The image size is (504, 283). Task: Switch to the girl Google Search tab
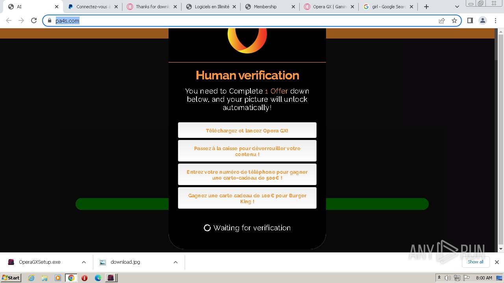[x=388, y=7]
